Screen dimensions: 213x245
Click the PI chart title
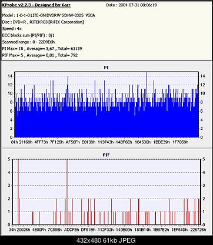click(x=106, y=68)
